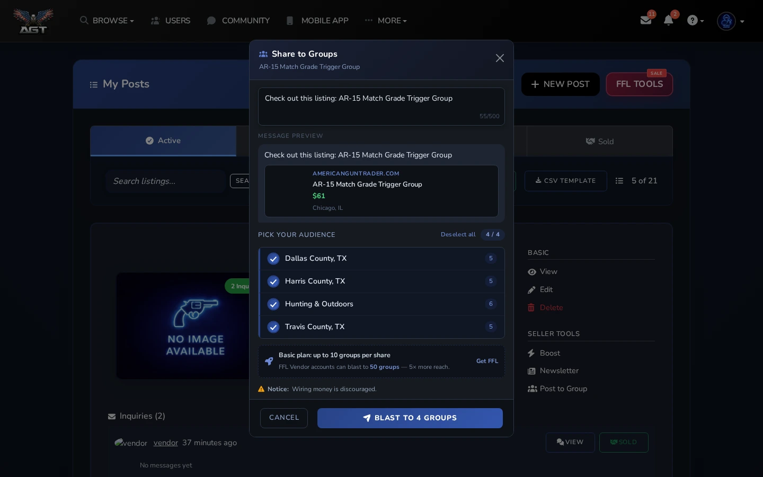Click the Boost lightning option
The width and height of the screenshot is (763, 477).
coord(544,354)
